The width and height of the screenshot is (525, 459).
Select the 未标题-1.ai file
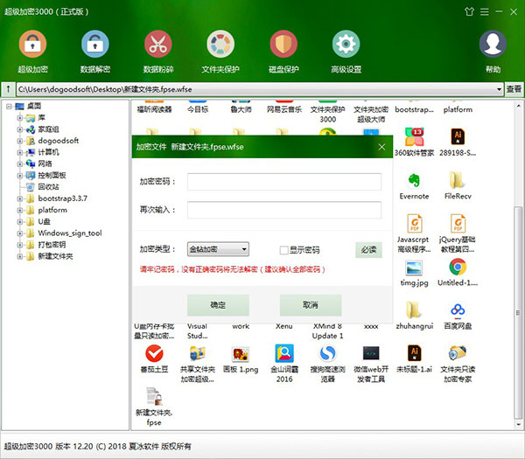414,359
